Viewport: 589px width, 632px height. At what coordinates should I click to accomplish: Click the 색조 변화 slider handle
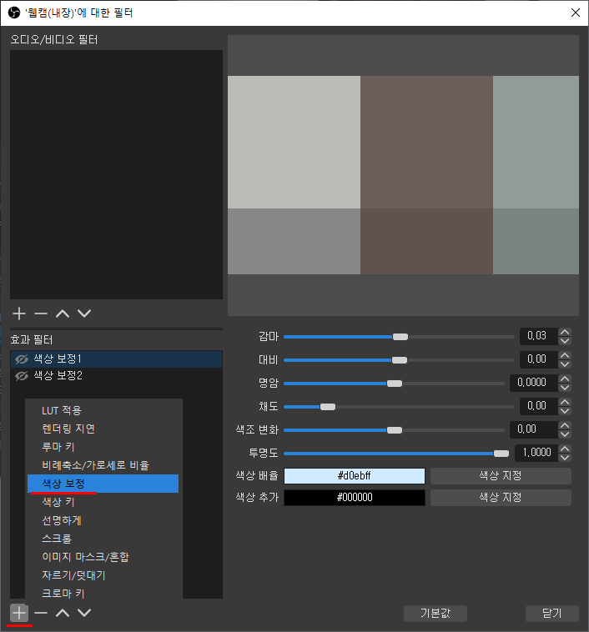tap(395, 430)
